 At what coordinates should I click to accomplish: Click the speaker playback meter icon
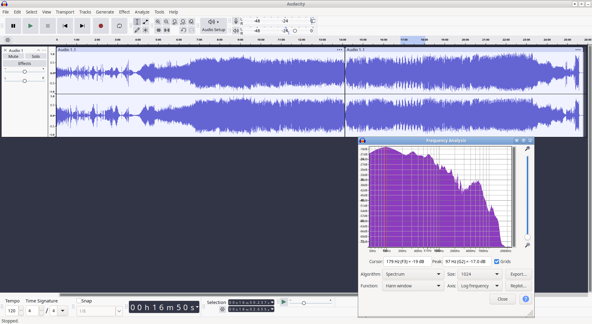[236, 30]
